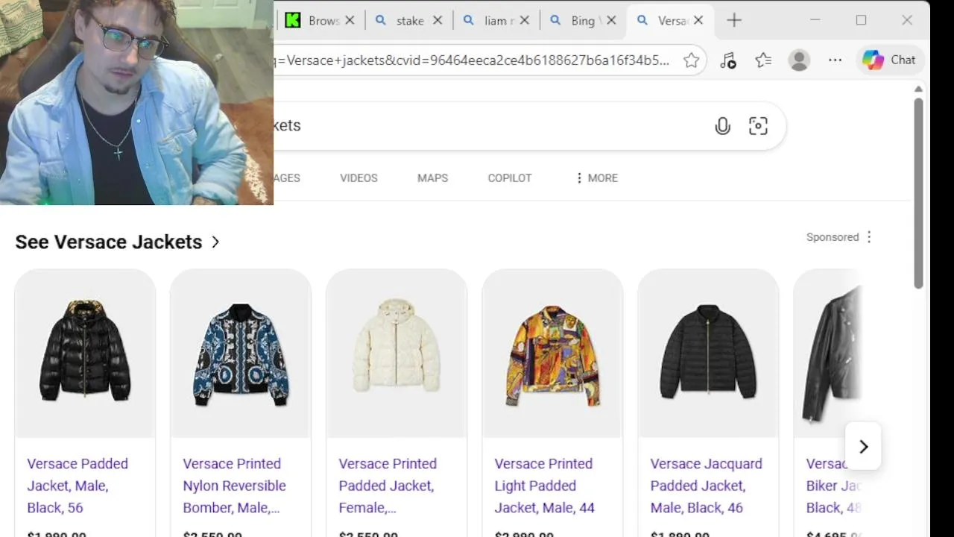The width and height of the screenshot is (954, 537).
Task: Open Versace Printed Nylon Reversible Bomber link
Action: coord(234,486)
